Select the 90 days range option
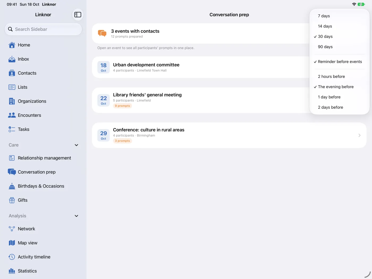Screen dimensions: 372x279 340,47
